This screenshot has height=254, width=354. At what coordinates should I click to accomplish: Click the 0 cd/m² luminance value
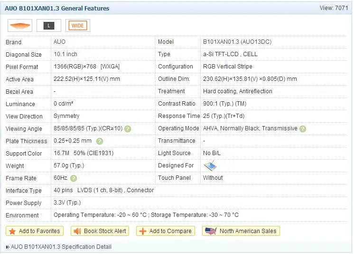(64, 104)
